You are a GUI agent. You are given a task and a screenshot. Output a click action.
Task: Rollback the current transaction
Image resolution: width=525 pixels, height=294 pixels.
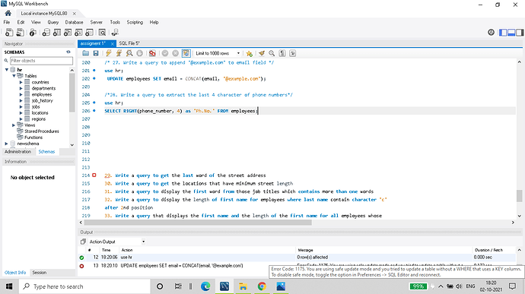click(x=175, y=53)
